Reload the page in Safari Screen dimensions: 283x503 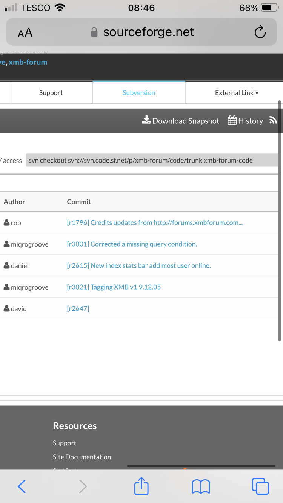point(260,32)
